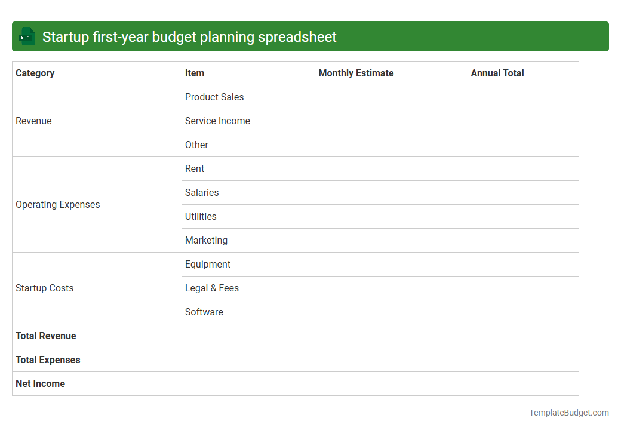Select the Service Income item cell
This screenshot has height=430, width=621.
[x=217, y=121]
